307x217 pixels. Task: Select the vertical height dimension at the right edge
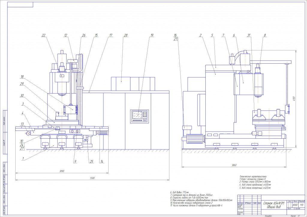294,99
